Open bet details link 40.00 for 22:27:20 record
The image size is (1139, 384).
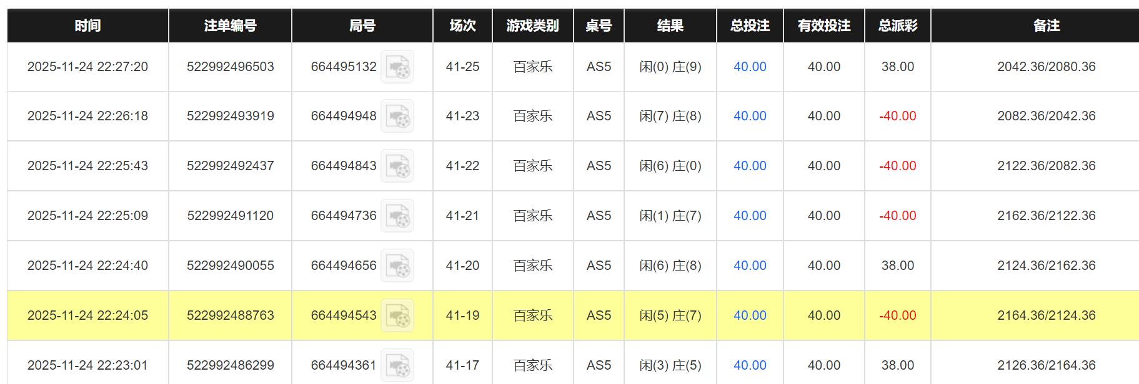pyautogui.click(x=749, y=66)
